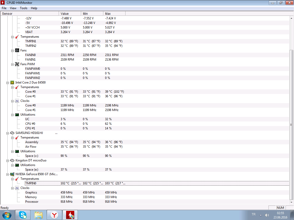294x220 pixels.
Task: Open the View menu
Action: [x=13, y=8]
